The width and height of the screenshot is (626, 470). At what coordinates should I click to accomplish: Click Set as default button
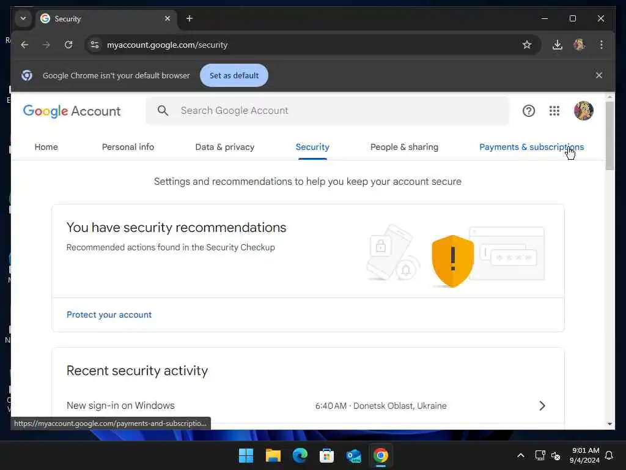pos(234,75)
